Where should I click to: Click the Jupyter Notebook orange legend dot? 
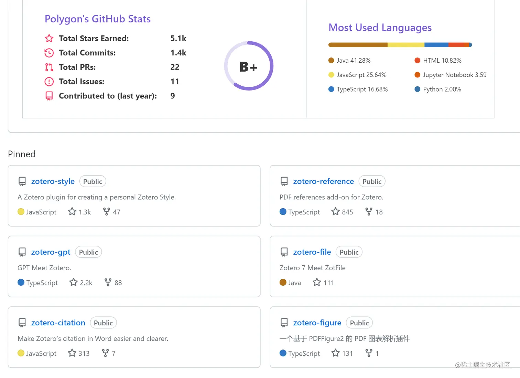(418, 75)
